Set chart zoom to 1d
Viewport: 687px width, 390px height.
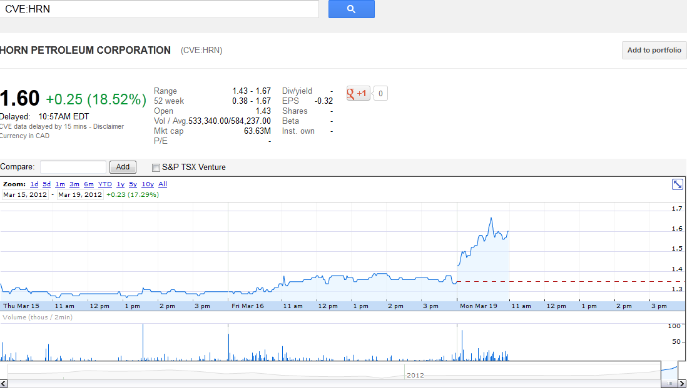point(34,184)
